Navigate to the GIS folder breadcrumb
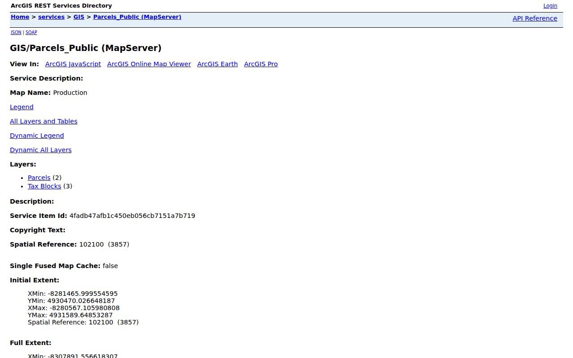Screen dimensions: 573x358 click(79, 17)
